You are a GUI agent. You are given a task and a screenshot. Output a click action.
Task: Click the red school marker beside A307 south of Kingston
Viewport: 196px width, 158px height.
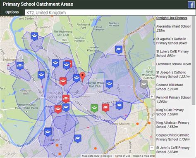pyautogui.click(x=58, y=109)
